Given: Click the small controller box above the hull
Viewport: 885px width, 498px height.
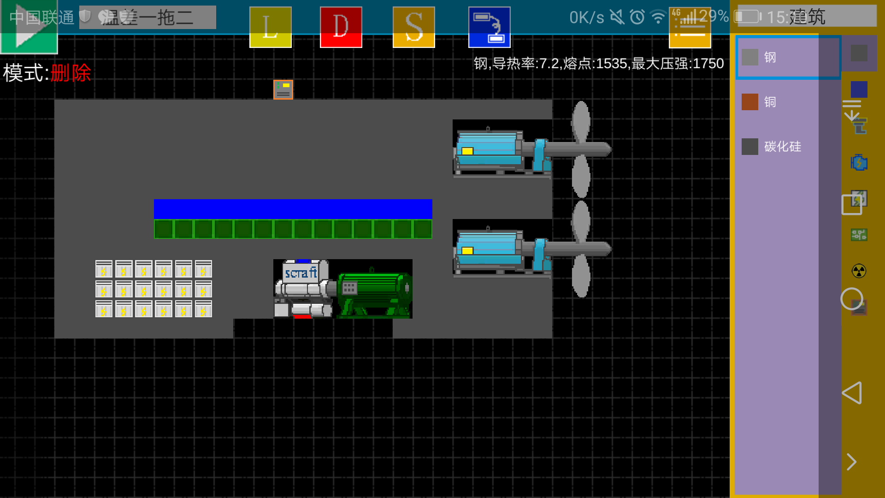Looking at the screenshot, I should pos(283,89).
